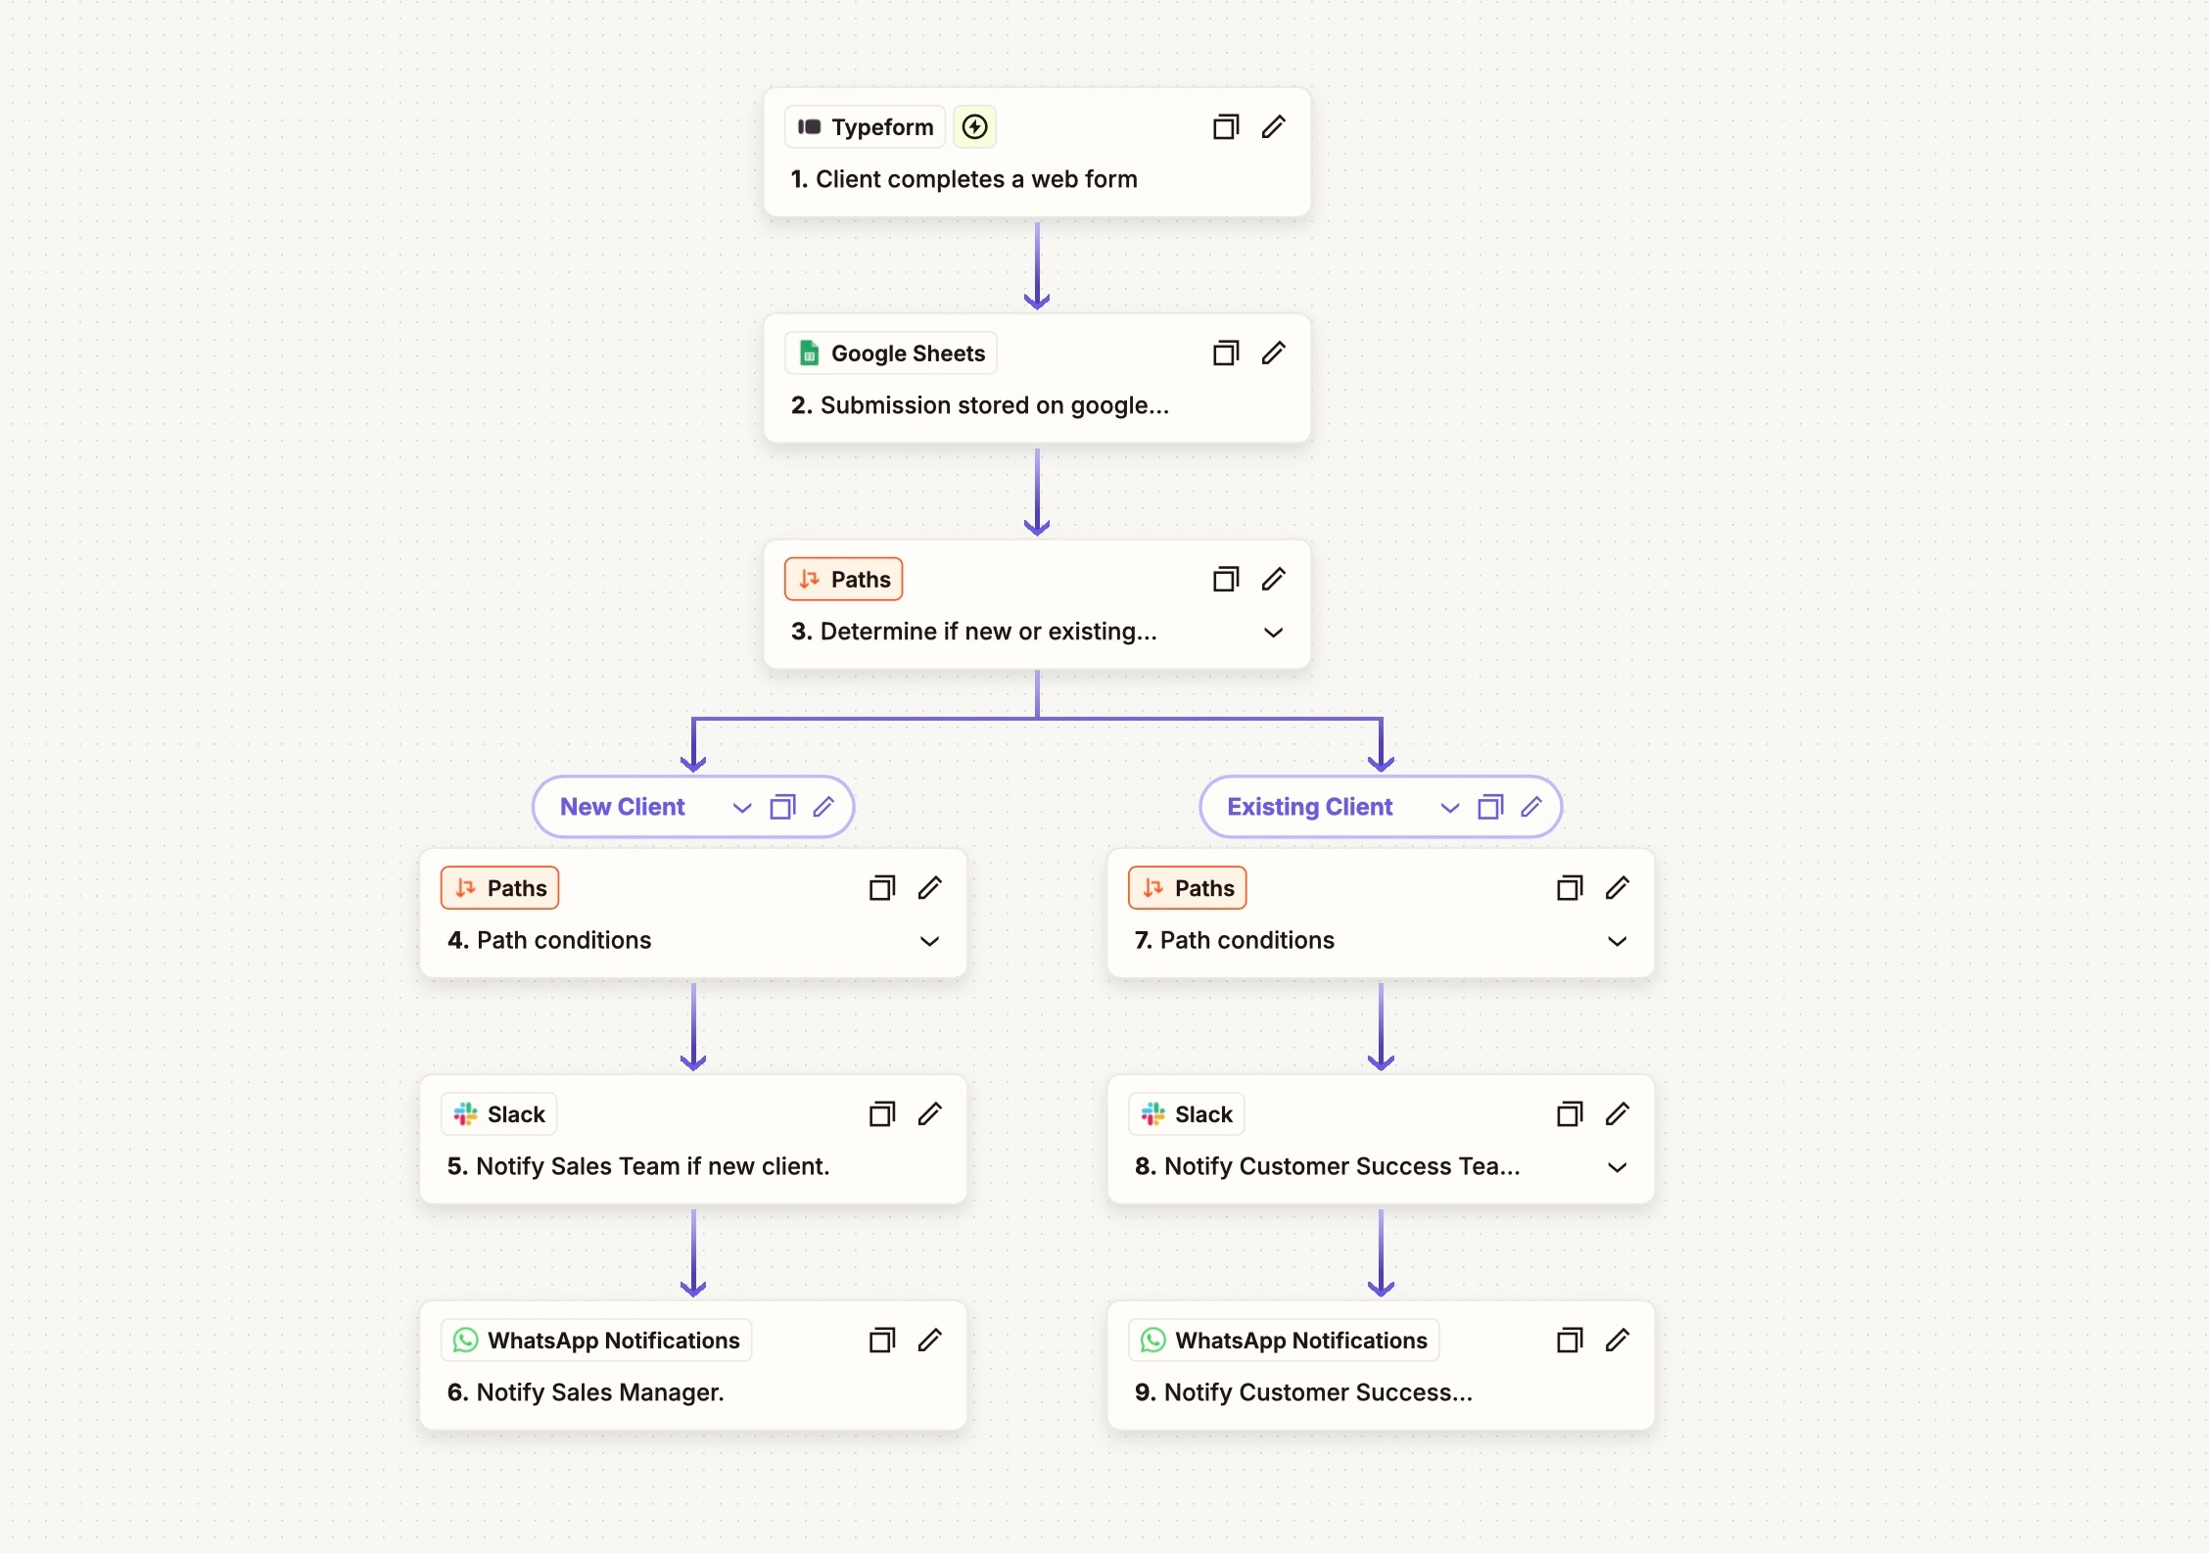Screen dimensions: 2209x1553
Task: Select step 5 Notify Sales Team title
Action: [x=638, y=1166]
